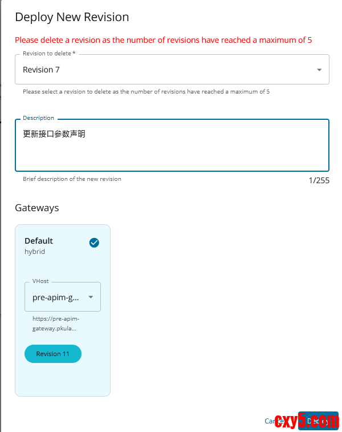Click the red maximum revisions warning

click(164, 40)
